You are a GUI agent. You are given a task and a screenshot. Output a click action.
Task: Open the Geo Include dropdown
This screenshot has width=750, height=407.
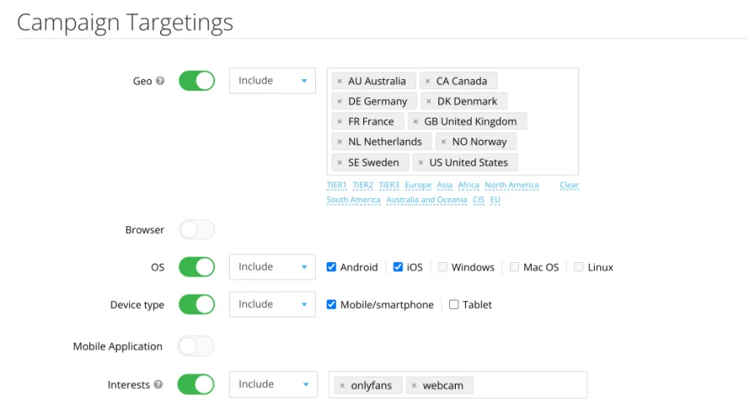tap(272, 81)
